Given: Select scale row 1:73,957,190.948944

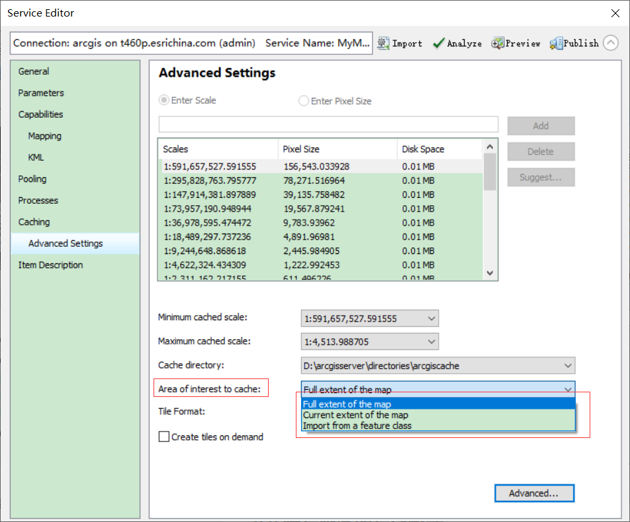Looking at the screenshot, I should click(320, 209).
